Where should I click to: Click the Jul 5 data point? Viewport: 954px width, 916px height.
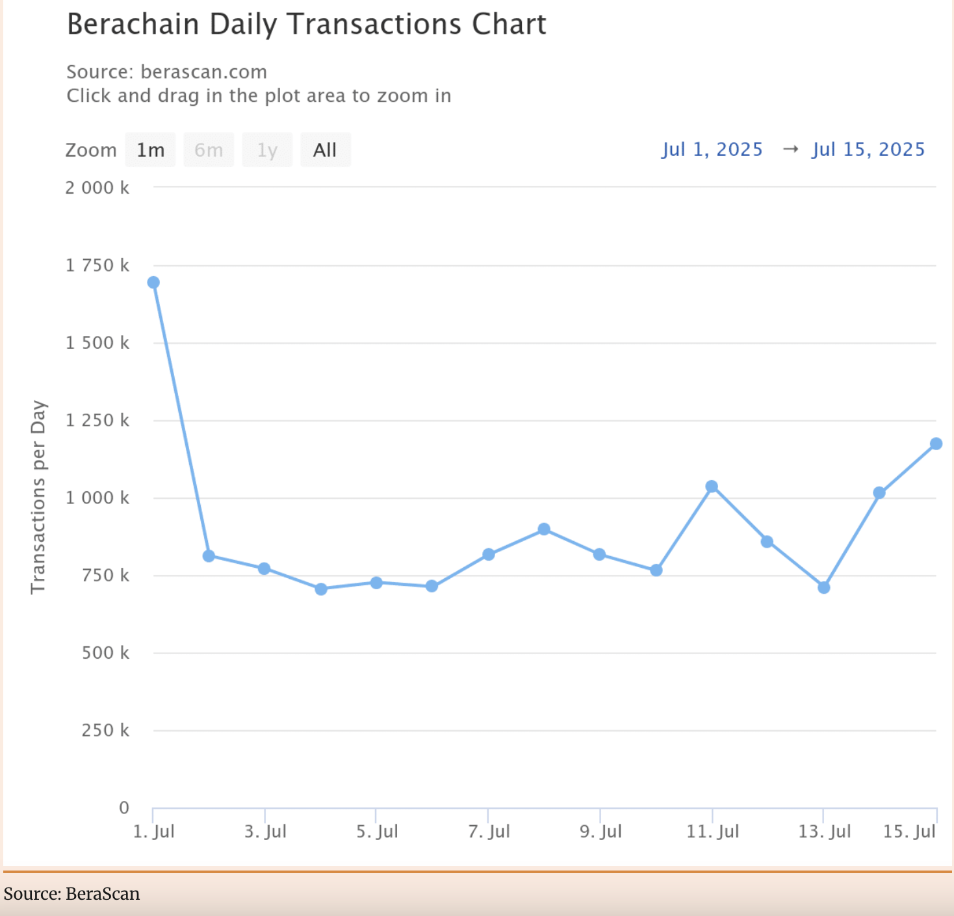(x=376, y=583)
